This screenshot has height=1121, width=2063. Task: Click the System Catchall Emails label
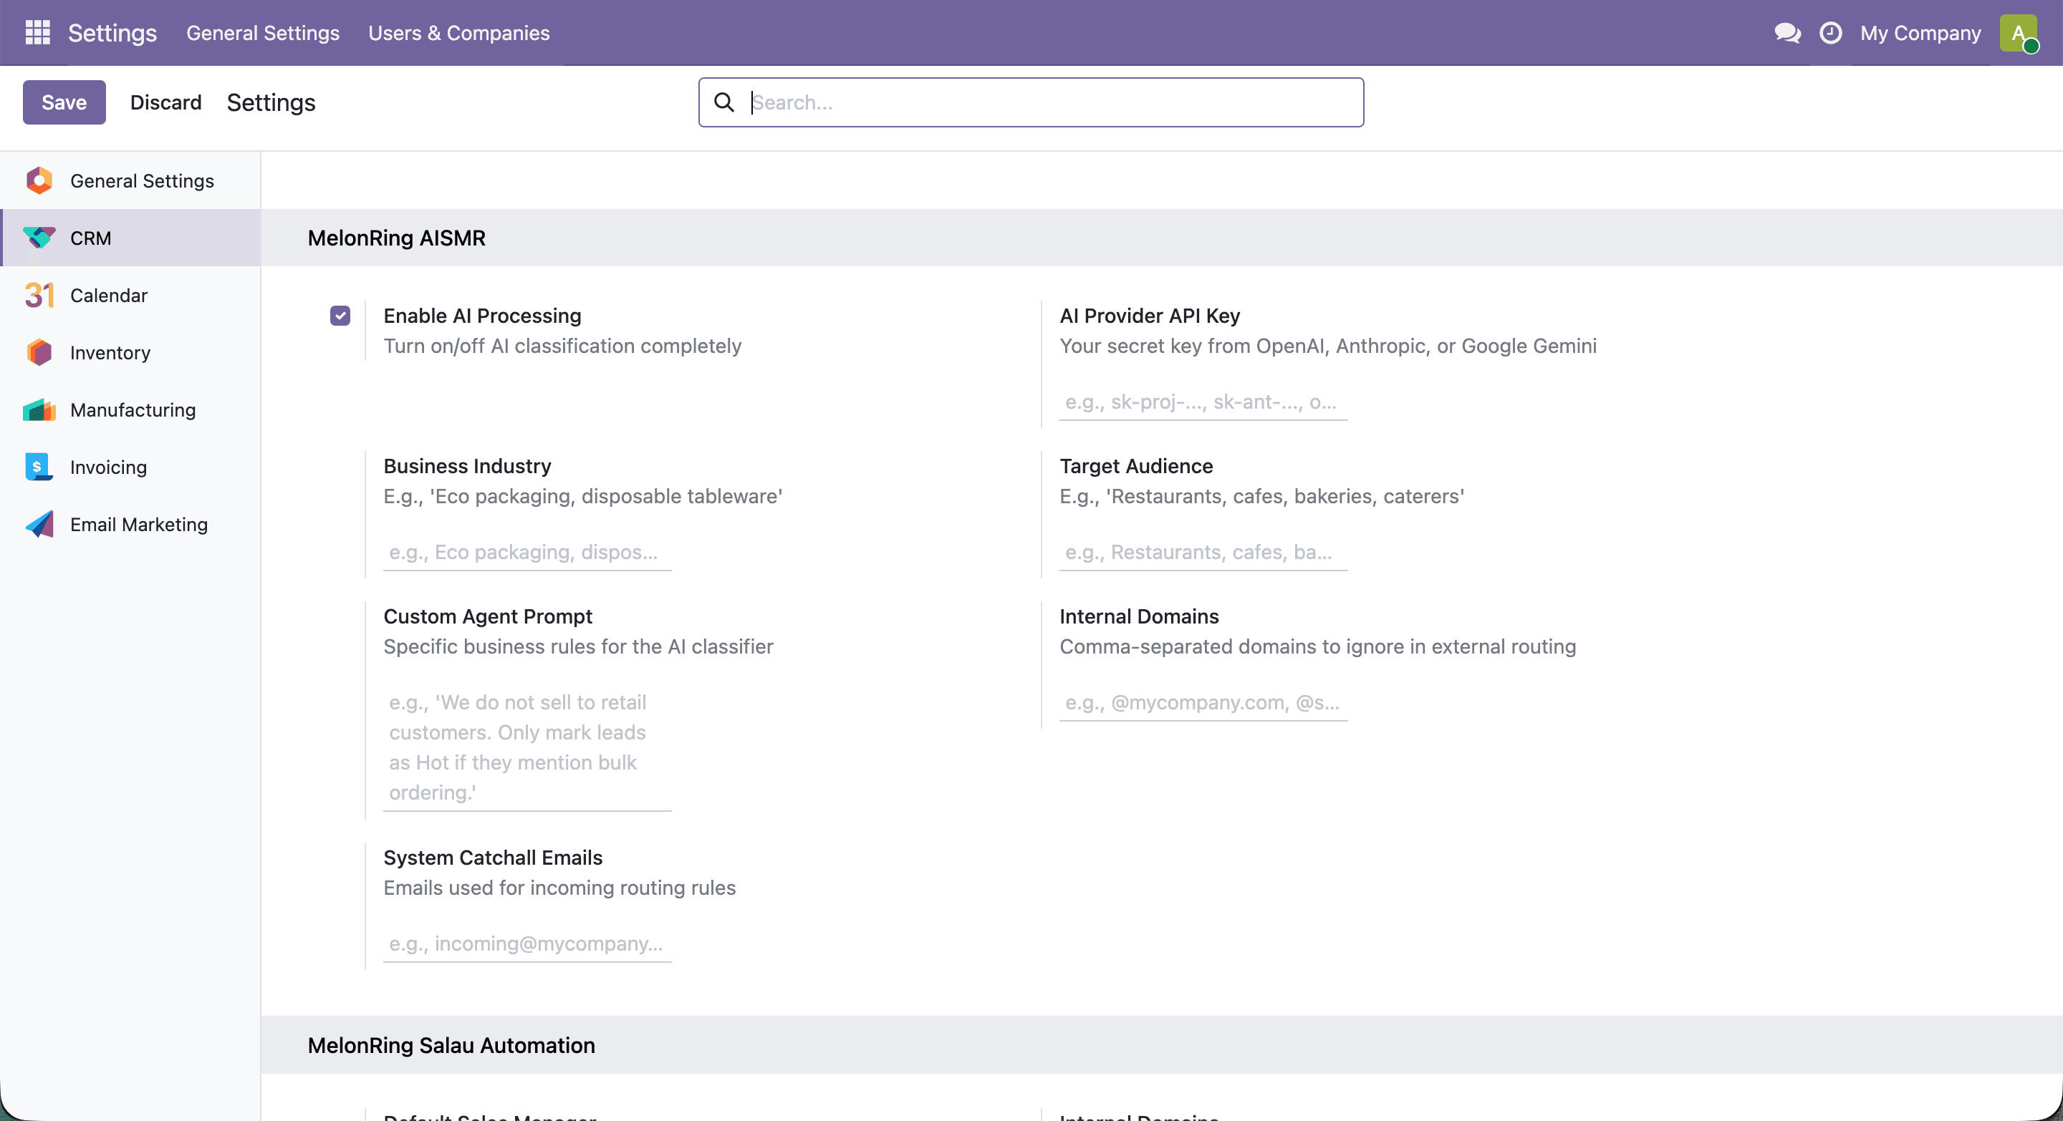coord(493,858)
